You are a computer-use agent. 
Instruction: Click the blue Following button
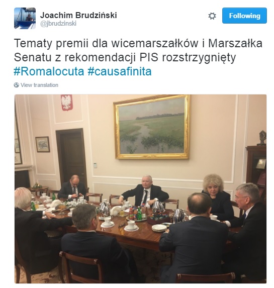point(244,16)
